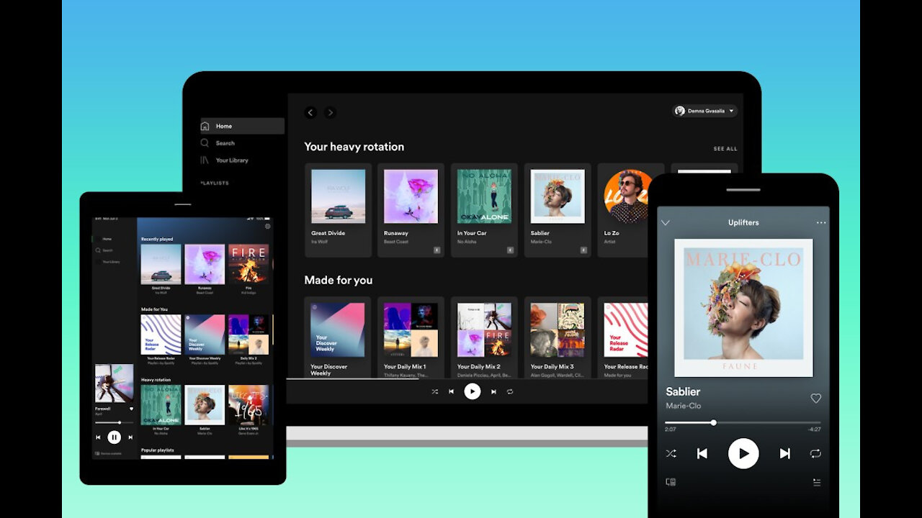Toggle shuffle in the laptop player bar
Viewport: 922px width, 518px height.
(434, 391)
